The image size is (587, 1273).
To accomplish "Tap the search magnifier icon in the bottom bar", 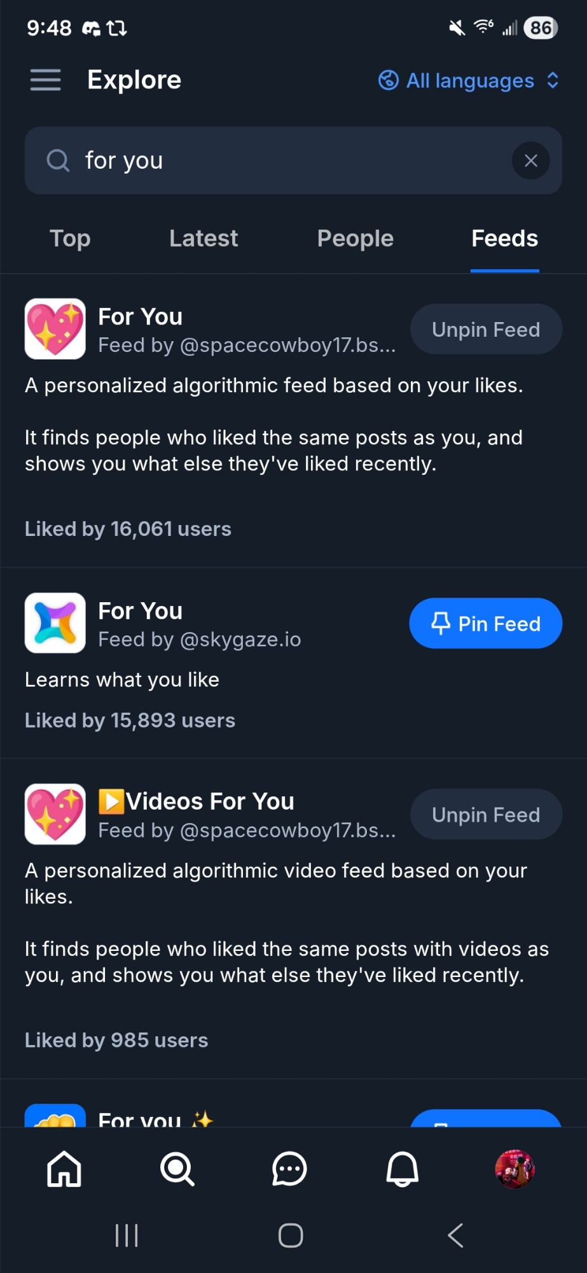I will tap(177, 1169).
